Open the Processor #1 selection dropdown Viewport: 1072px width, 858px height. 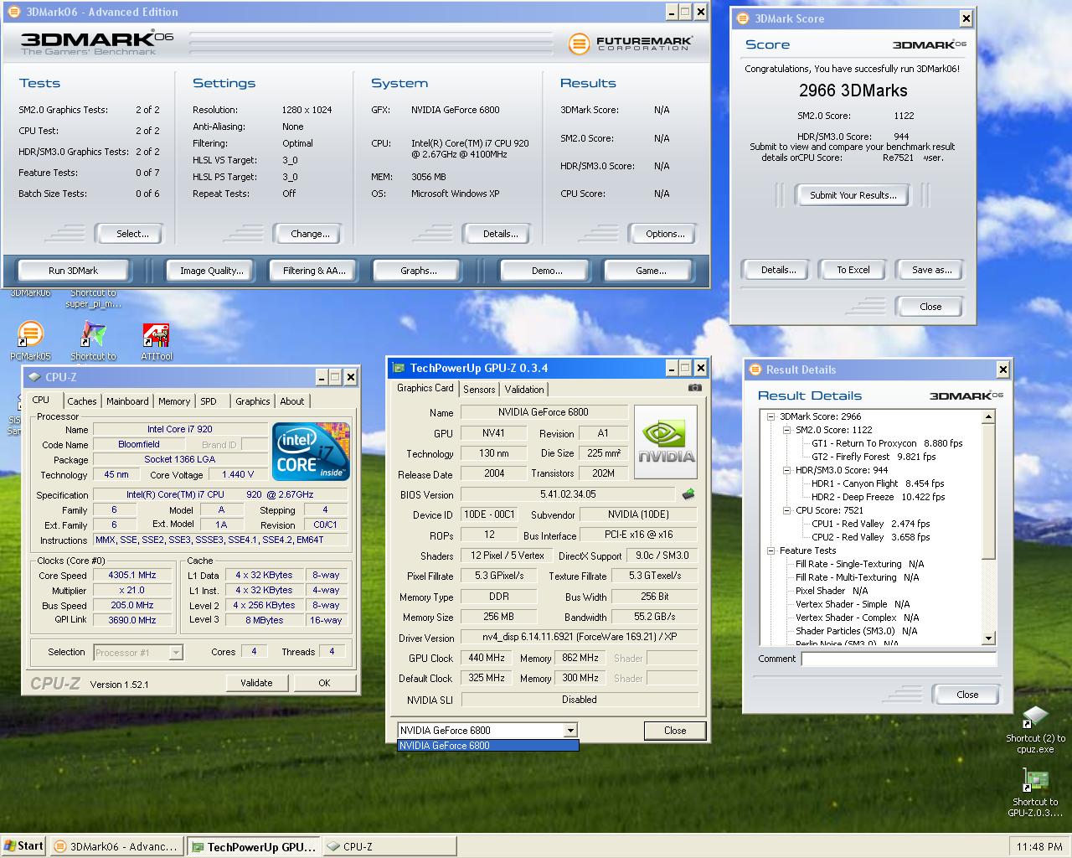click(x=176, y=652)
